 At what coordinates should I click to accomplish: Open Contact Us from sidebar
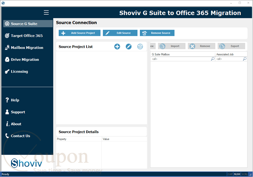(x=20, y=136)
